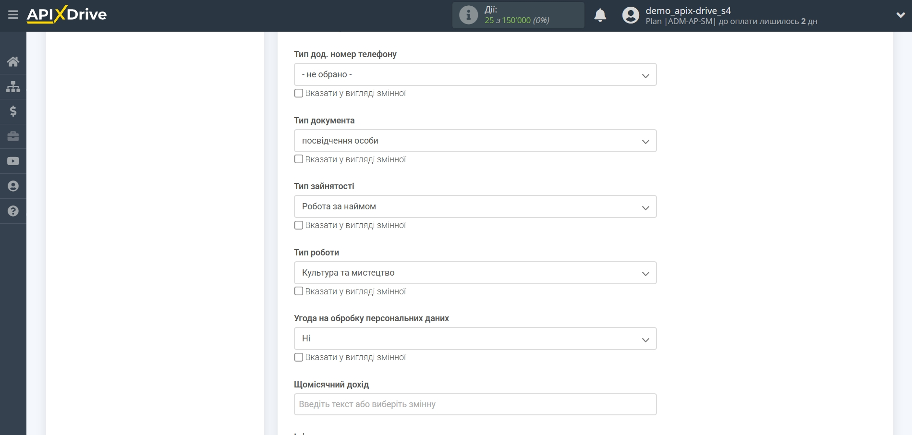
Task: Click the actions info icon
Action: pos(468,15)
